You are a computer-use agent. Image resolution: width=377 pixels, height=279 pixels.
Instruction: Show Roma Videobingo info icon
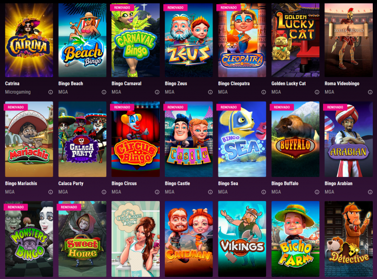(370, 92)
